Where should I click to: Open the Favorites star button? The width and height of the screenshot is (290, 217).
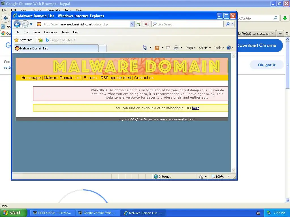tap(23, 40)
